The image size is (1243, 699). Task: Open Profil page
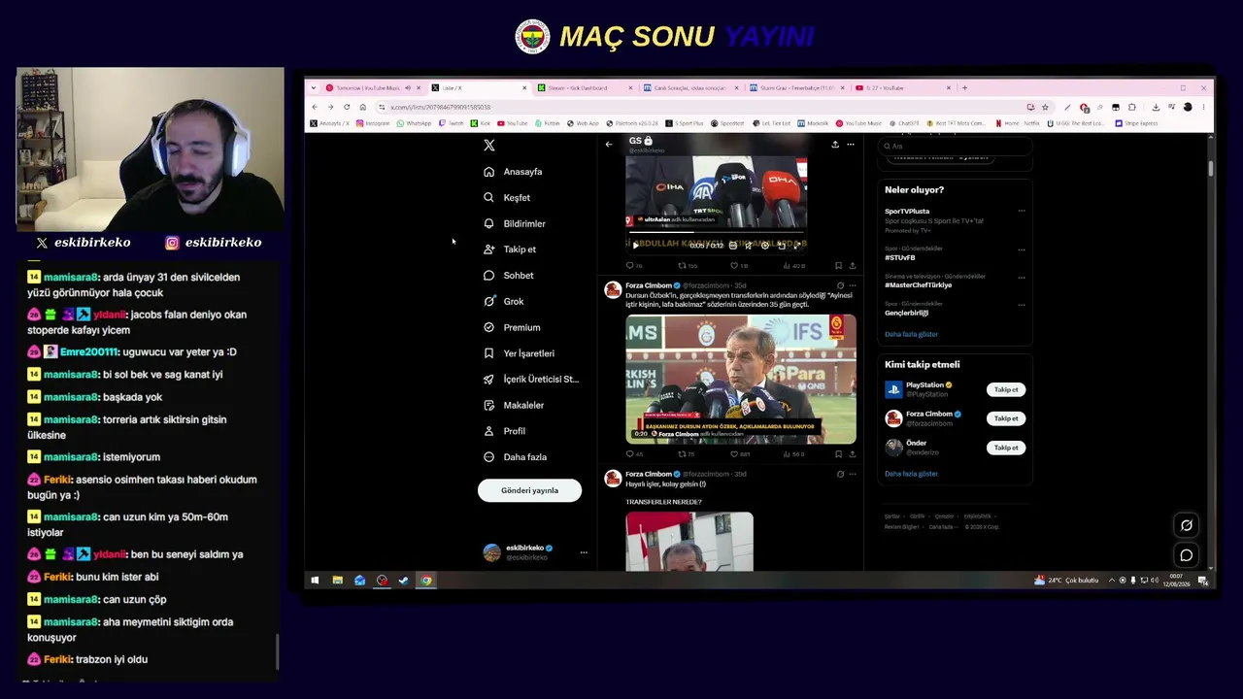click(x=505, y=431)
